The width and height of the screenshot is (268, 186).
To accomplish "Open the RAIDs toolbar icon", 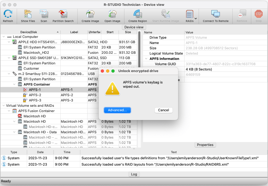I will click(190, 14).
